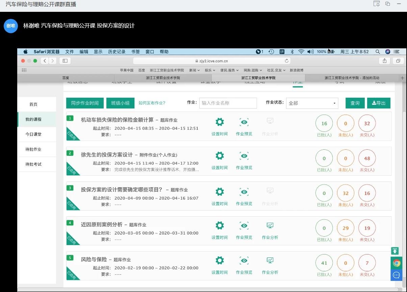The image size is (407, 292).
Task: Click the 如何发布作业? help link
Action: 152,103
